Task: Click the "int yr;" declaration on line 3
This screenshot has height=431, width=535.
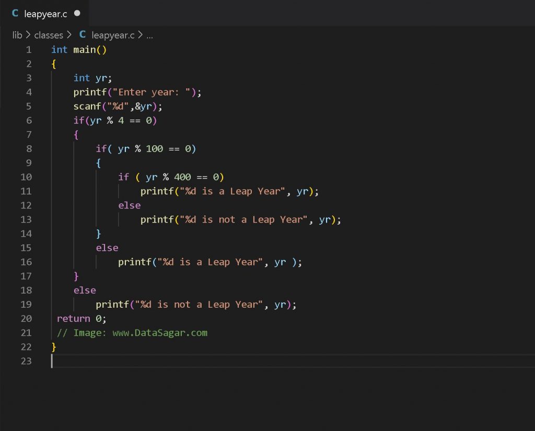Action: 92,78
